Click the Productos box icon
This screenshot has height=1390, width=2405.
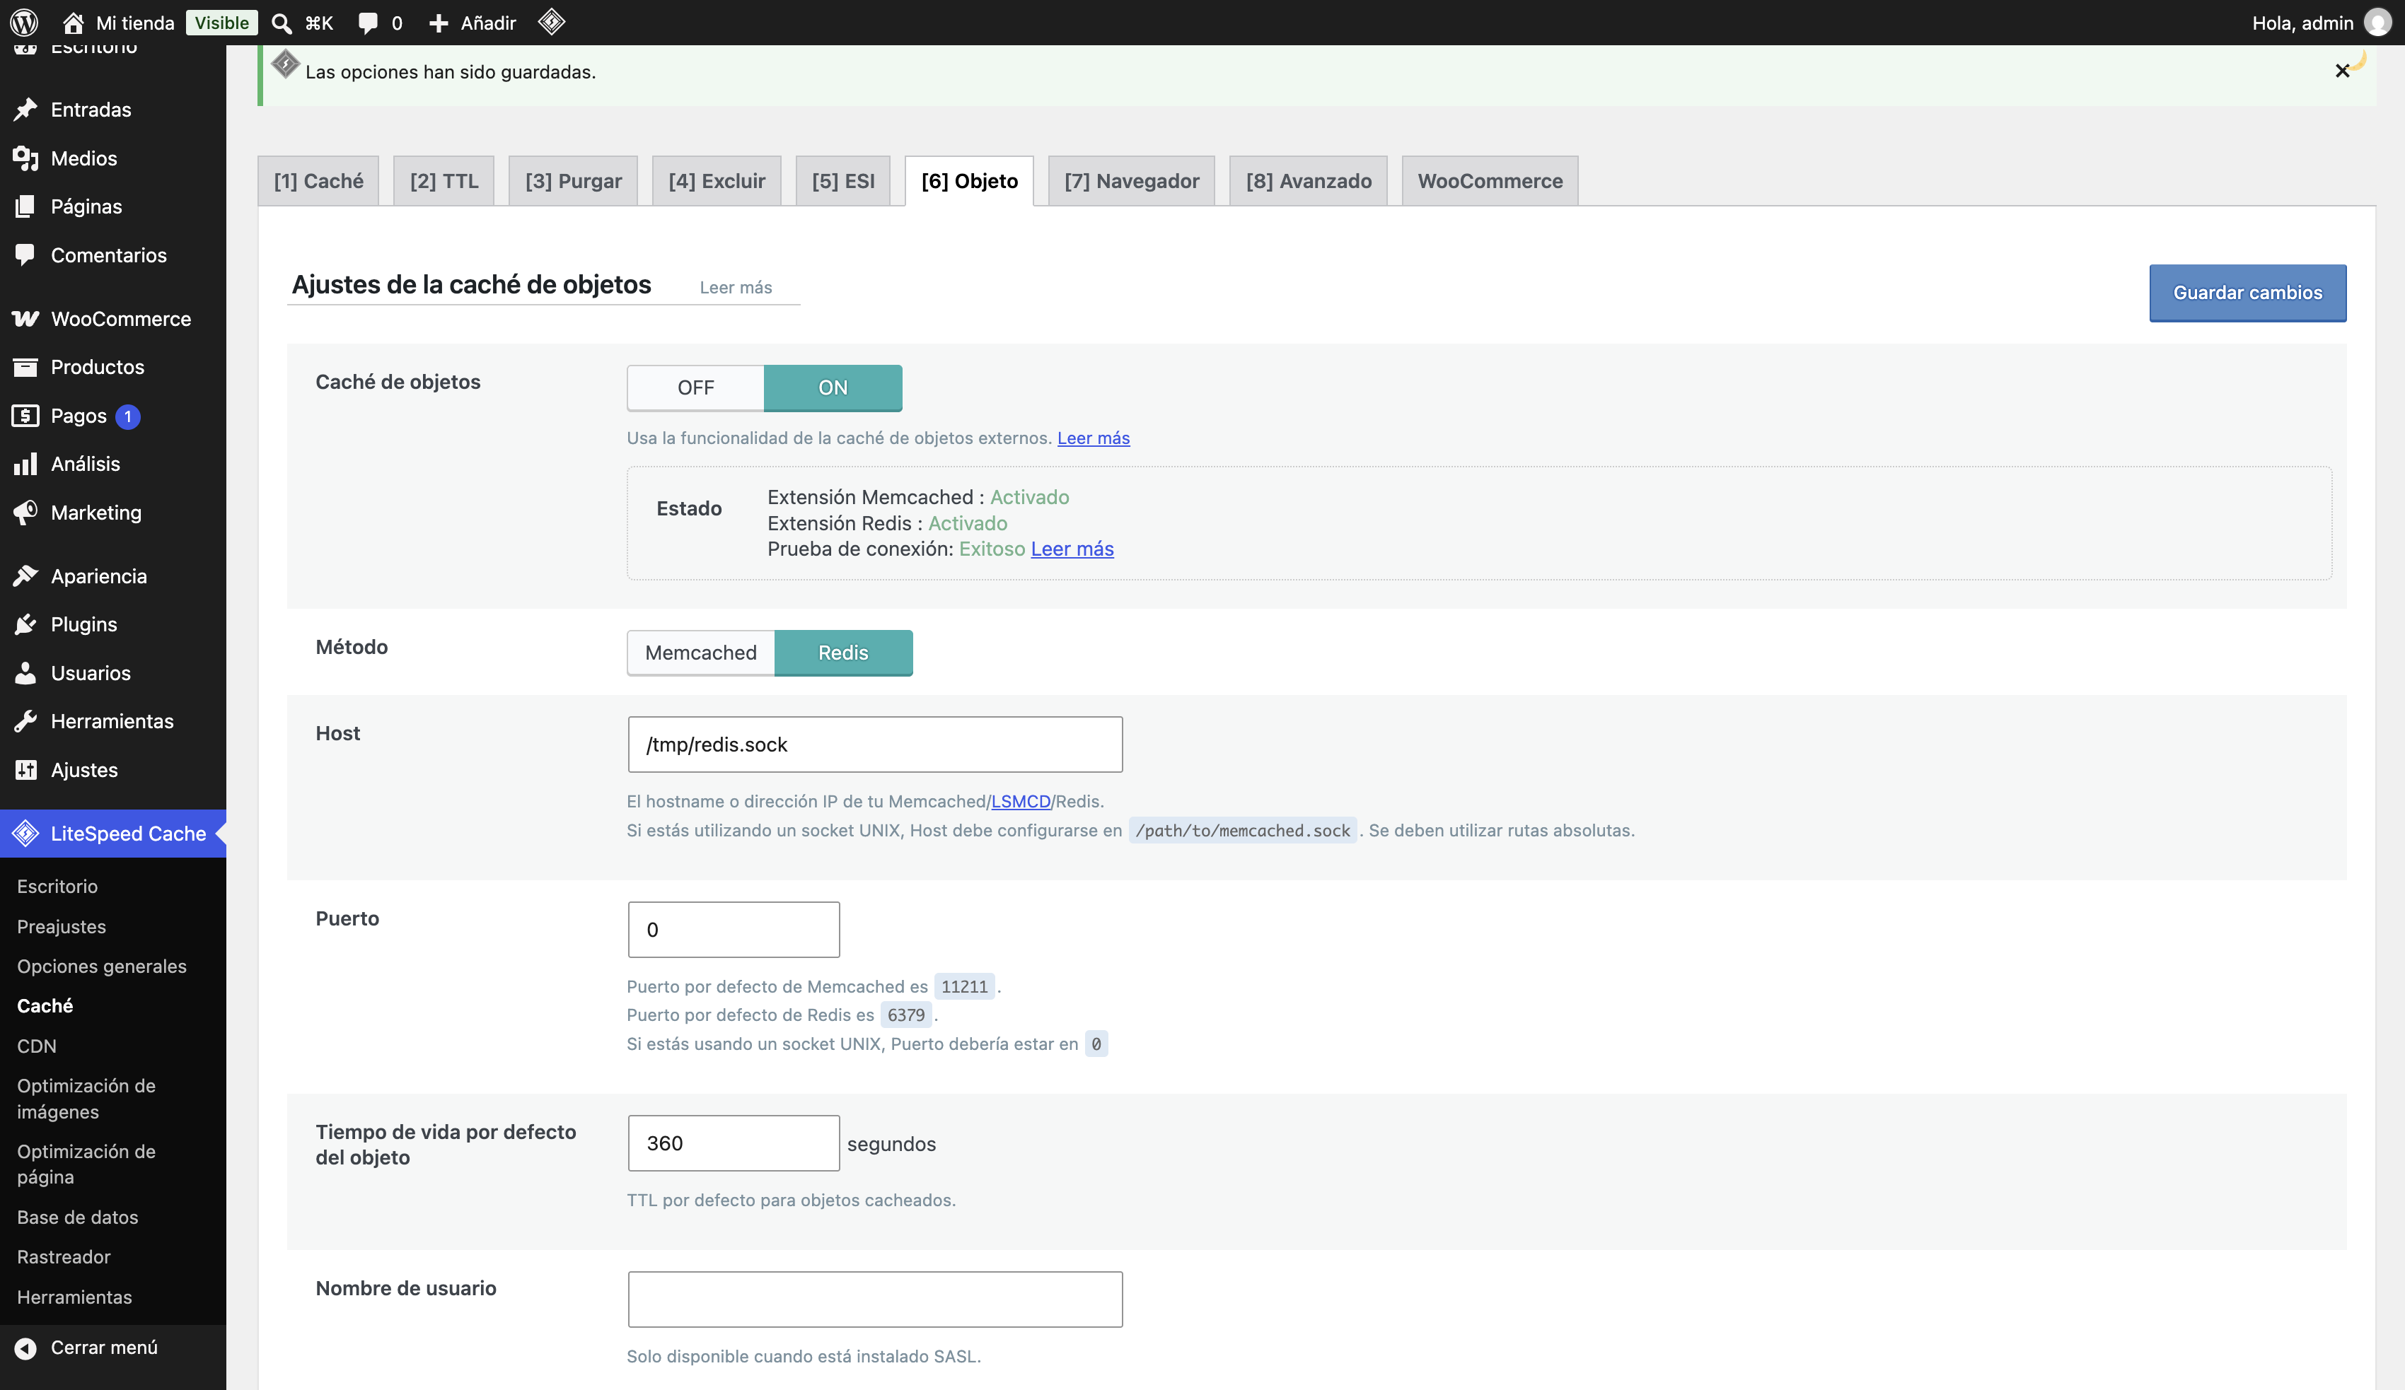(x=25, y=367)
